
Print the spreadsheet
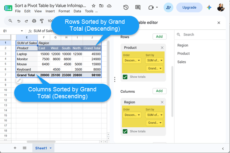coord(34,21)
